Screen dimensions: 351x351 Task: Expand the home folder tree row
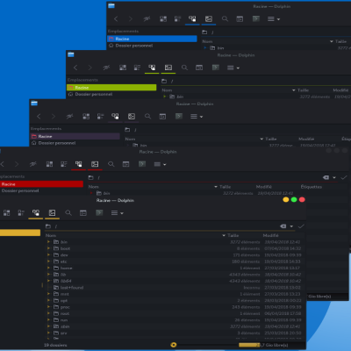point(48,268)
